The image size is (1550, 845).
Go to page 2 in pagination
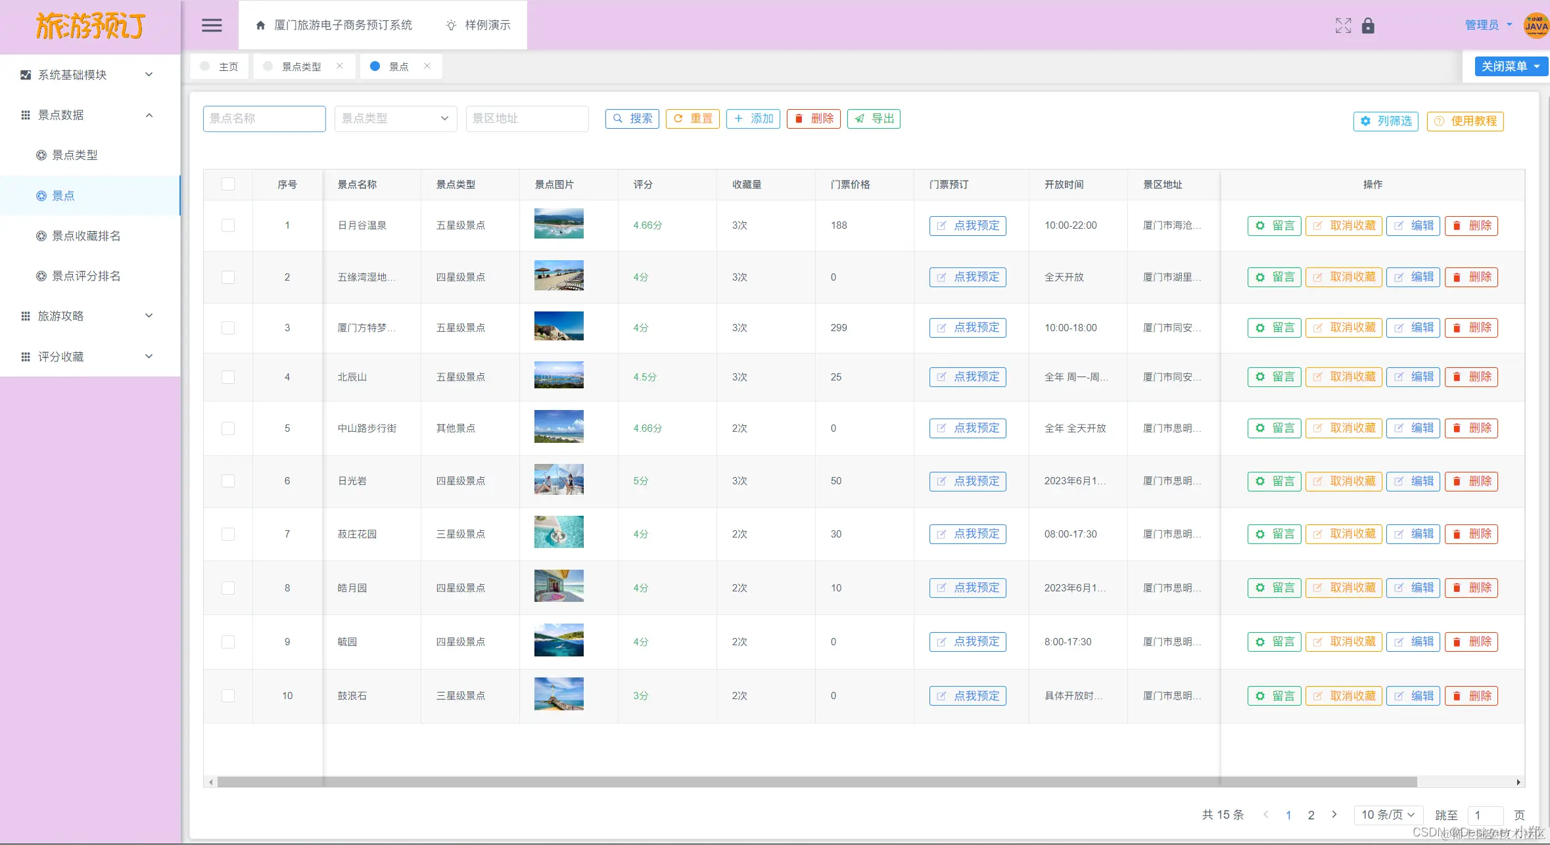point(1311,815)
